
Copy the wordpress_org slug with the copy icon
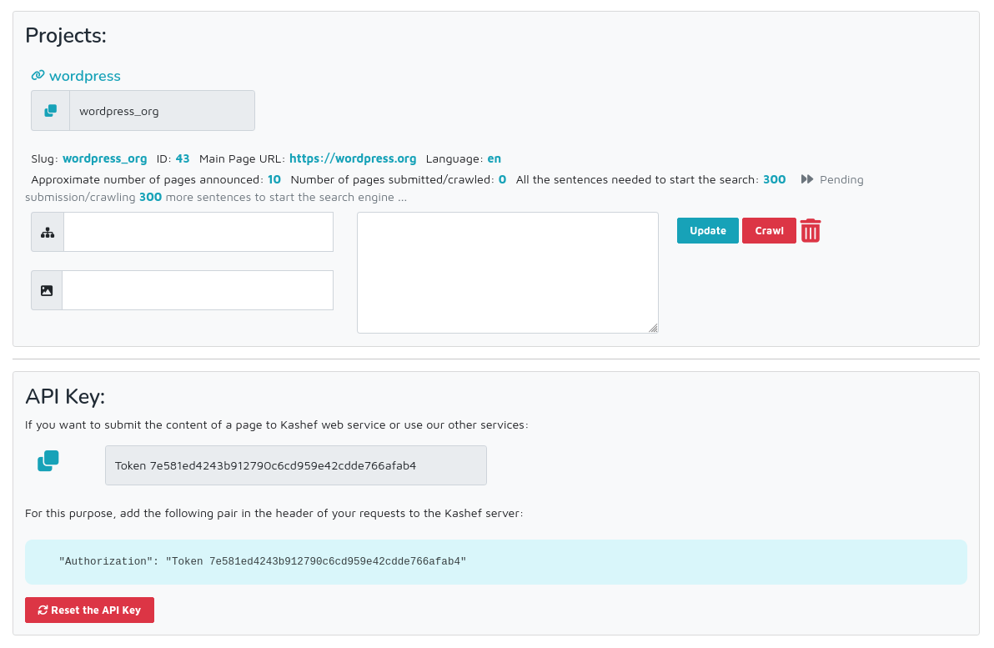pyautogui.click(x=51, y=111)
